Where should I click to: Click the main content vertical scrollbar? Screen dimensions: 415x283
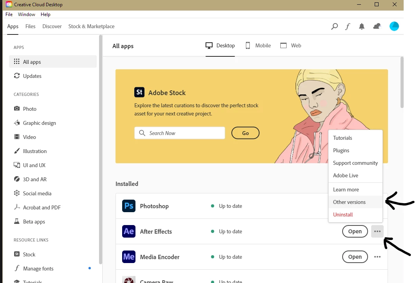pyautogui.click(x=402, y=82)
